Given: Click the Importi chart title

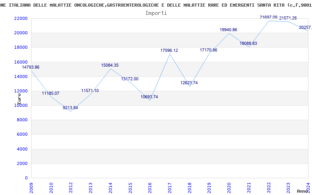Looking at the screenshot, I should (156, 13).
